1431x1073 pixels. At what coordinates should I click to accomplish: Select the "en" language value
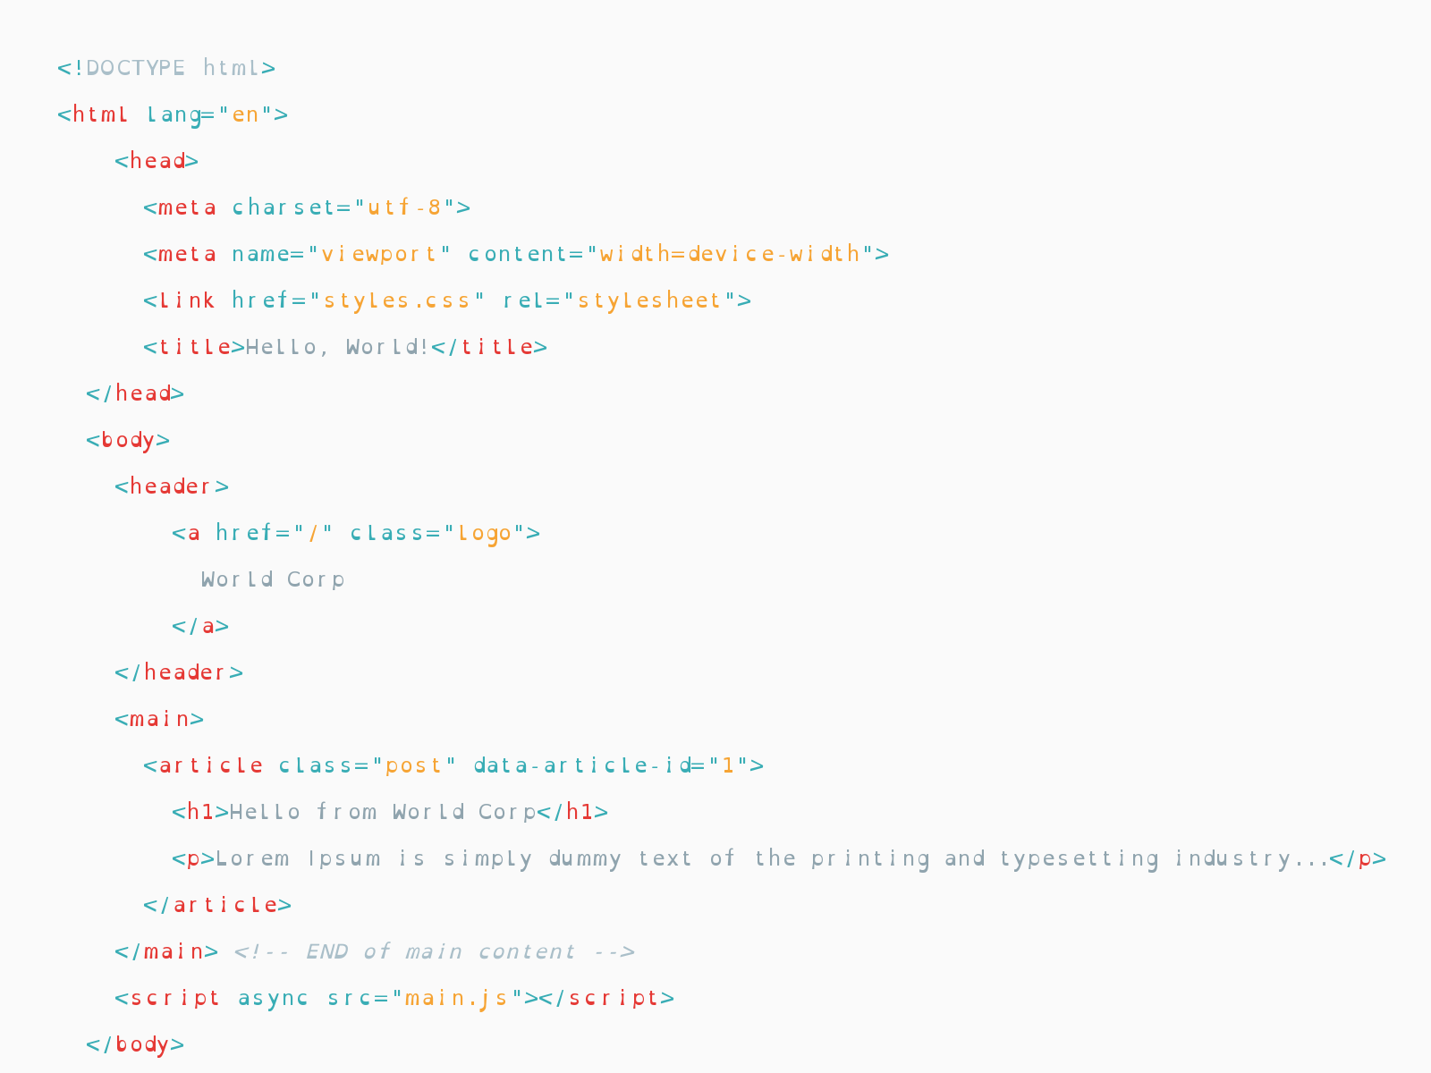tap(245, 114)
